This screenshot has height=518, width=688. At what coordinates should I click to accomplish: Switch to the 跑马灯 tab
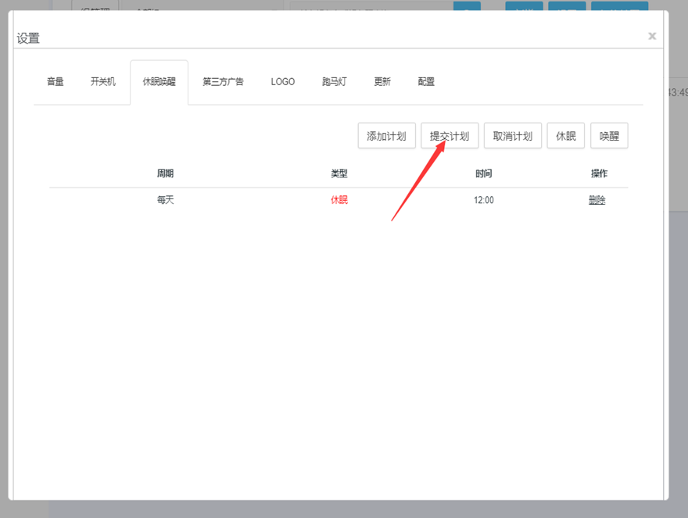point(335,81)
